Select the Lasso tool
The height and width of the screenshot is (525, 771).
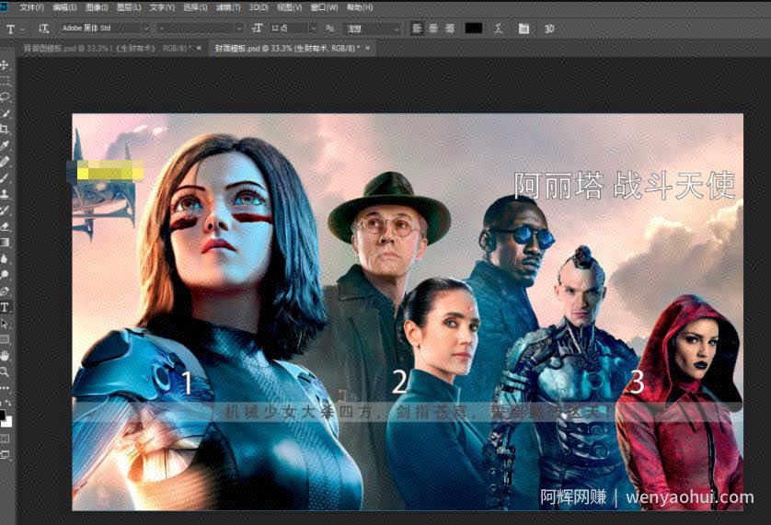point(5,97)
